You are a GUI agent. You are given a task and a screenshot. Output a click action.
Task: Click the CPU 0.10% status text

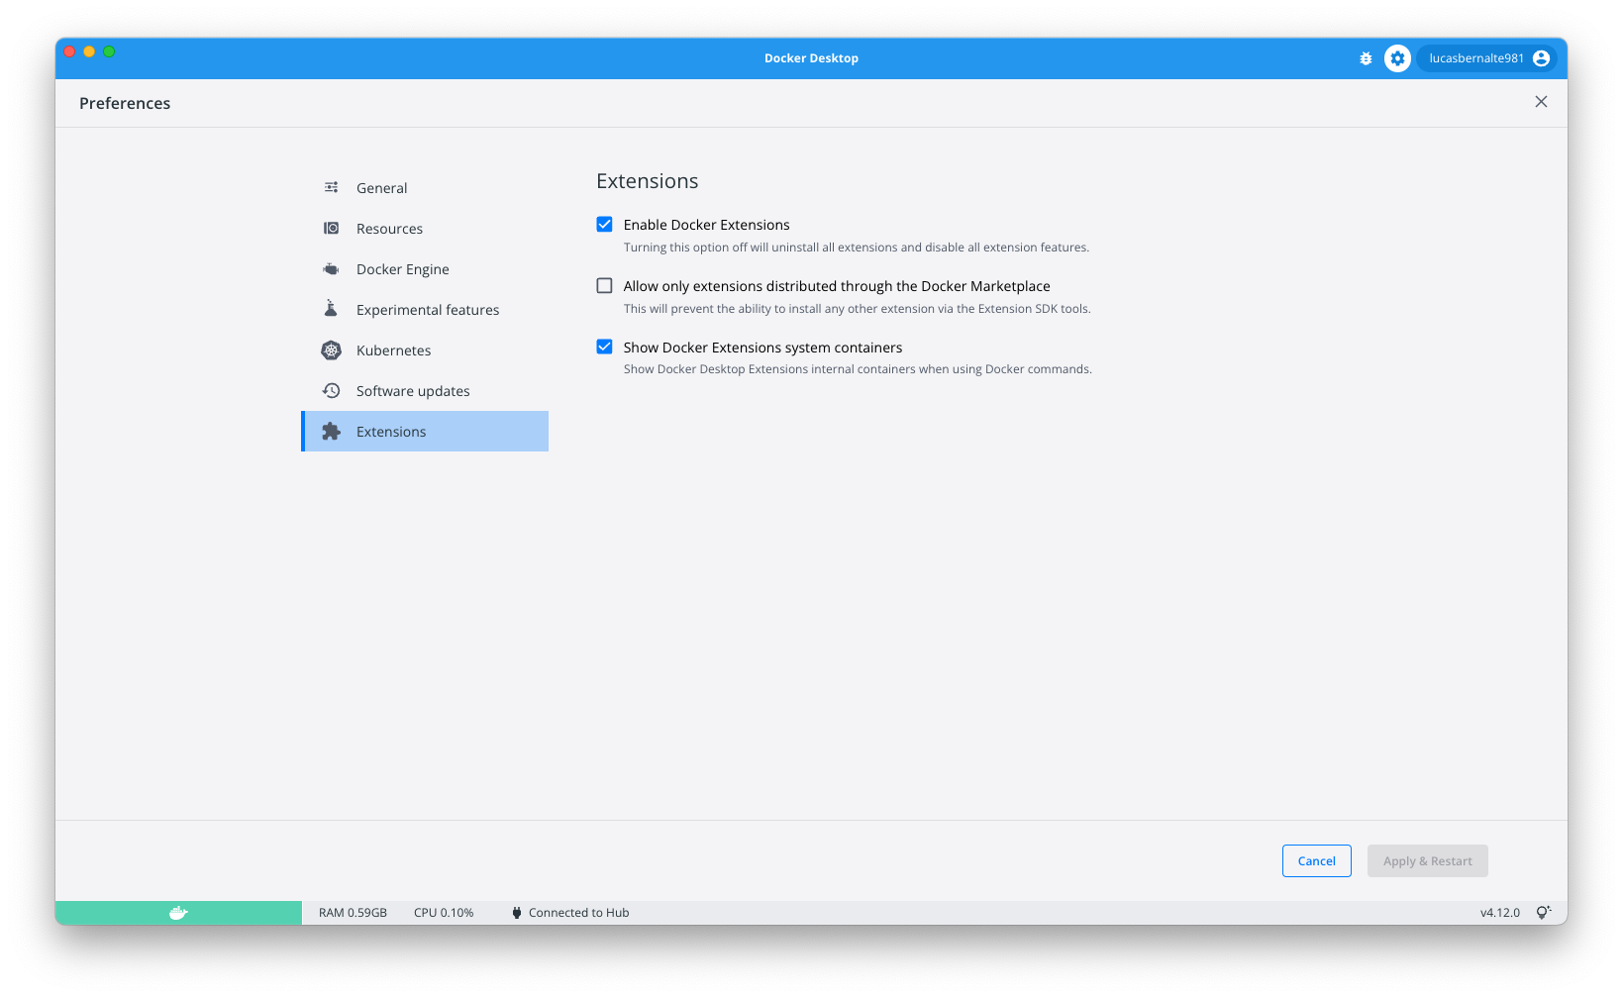[x=444, y=913]
